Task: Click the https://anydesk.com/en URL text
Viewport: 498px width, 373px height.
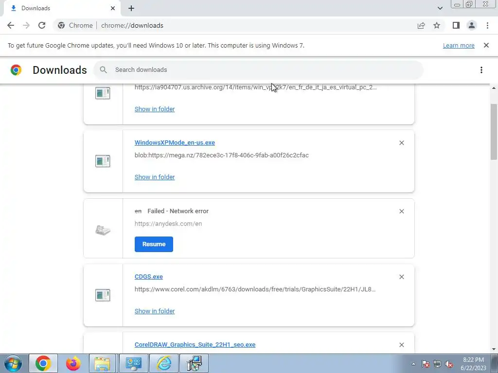Action: (168, 223)
